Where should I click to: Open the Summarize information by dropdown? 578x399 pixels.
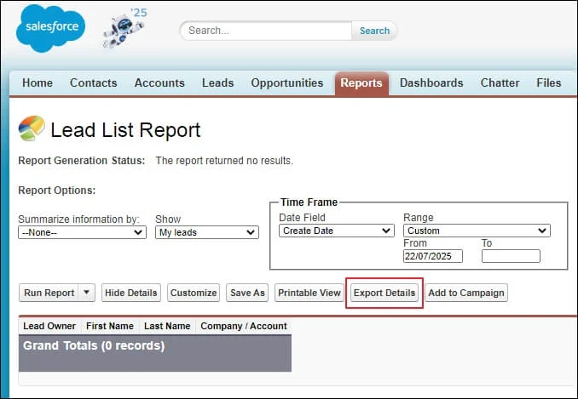tap(82, 232)
